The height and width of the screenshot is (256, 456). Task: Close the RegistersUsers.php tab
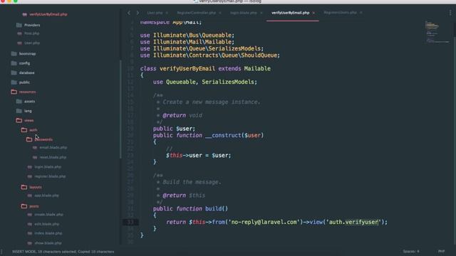tap(361, 13)
